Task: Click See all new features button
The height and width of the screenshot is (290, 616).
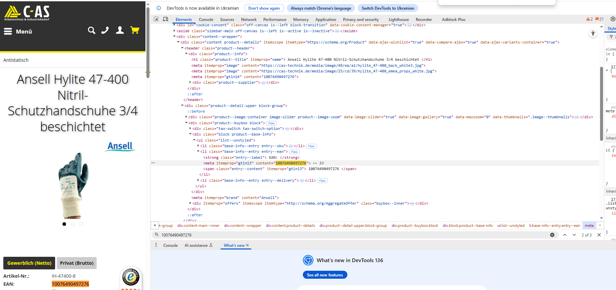Action: 325,275
